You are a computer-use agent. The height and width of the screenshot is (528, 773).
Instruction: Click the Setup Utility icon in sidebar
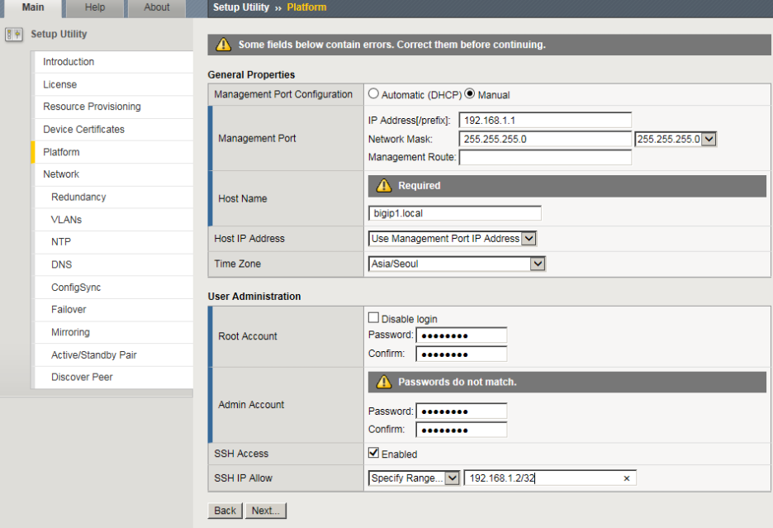point(12,35)
